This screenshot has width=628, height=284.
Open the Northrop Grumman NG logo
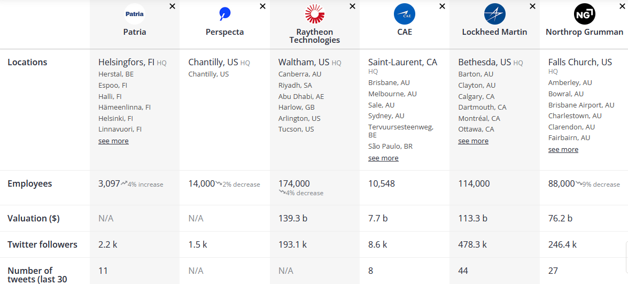click(x=584, y=14)
